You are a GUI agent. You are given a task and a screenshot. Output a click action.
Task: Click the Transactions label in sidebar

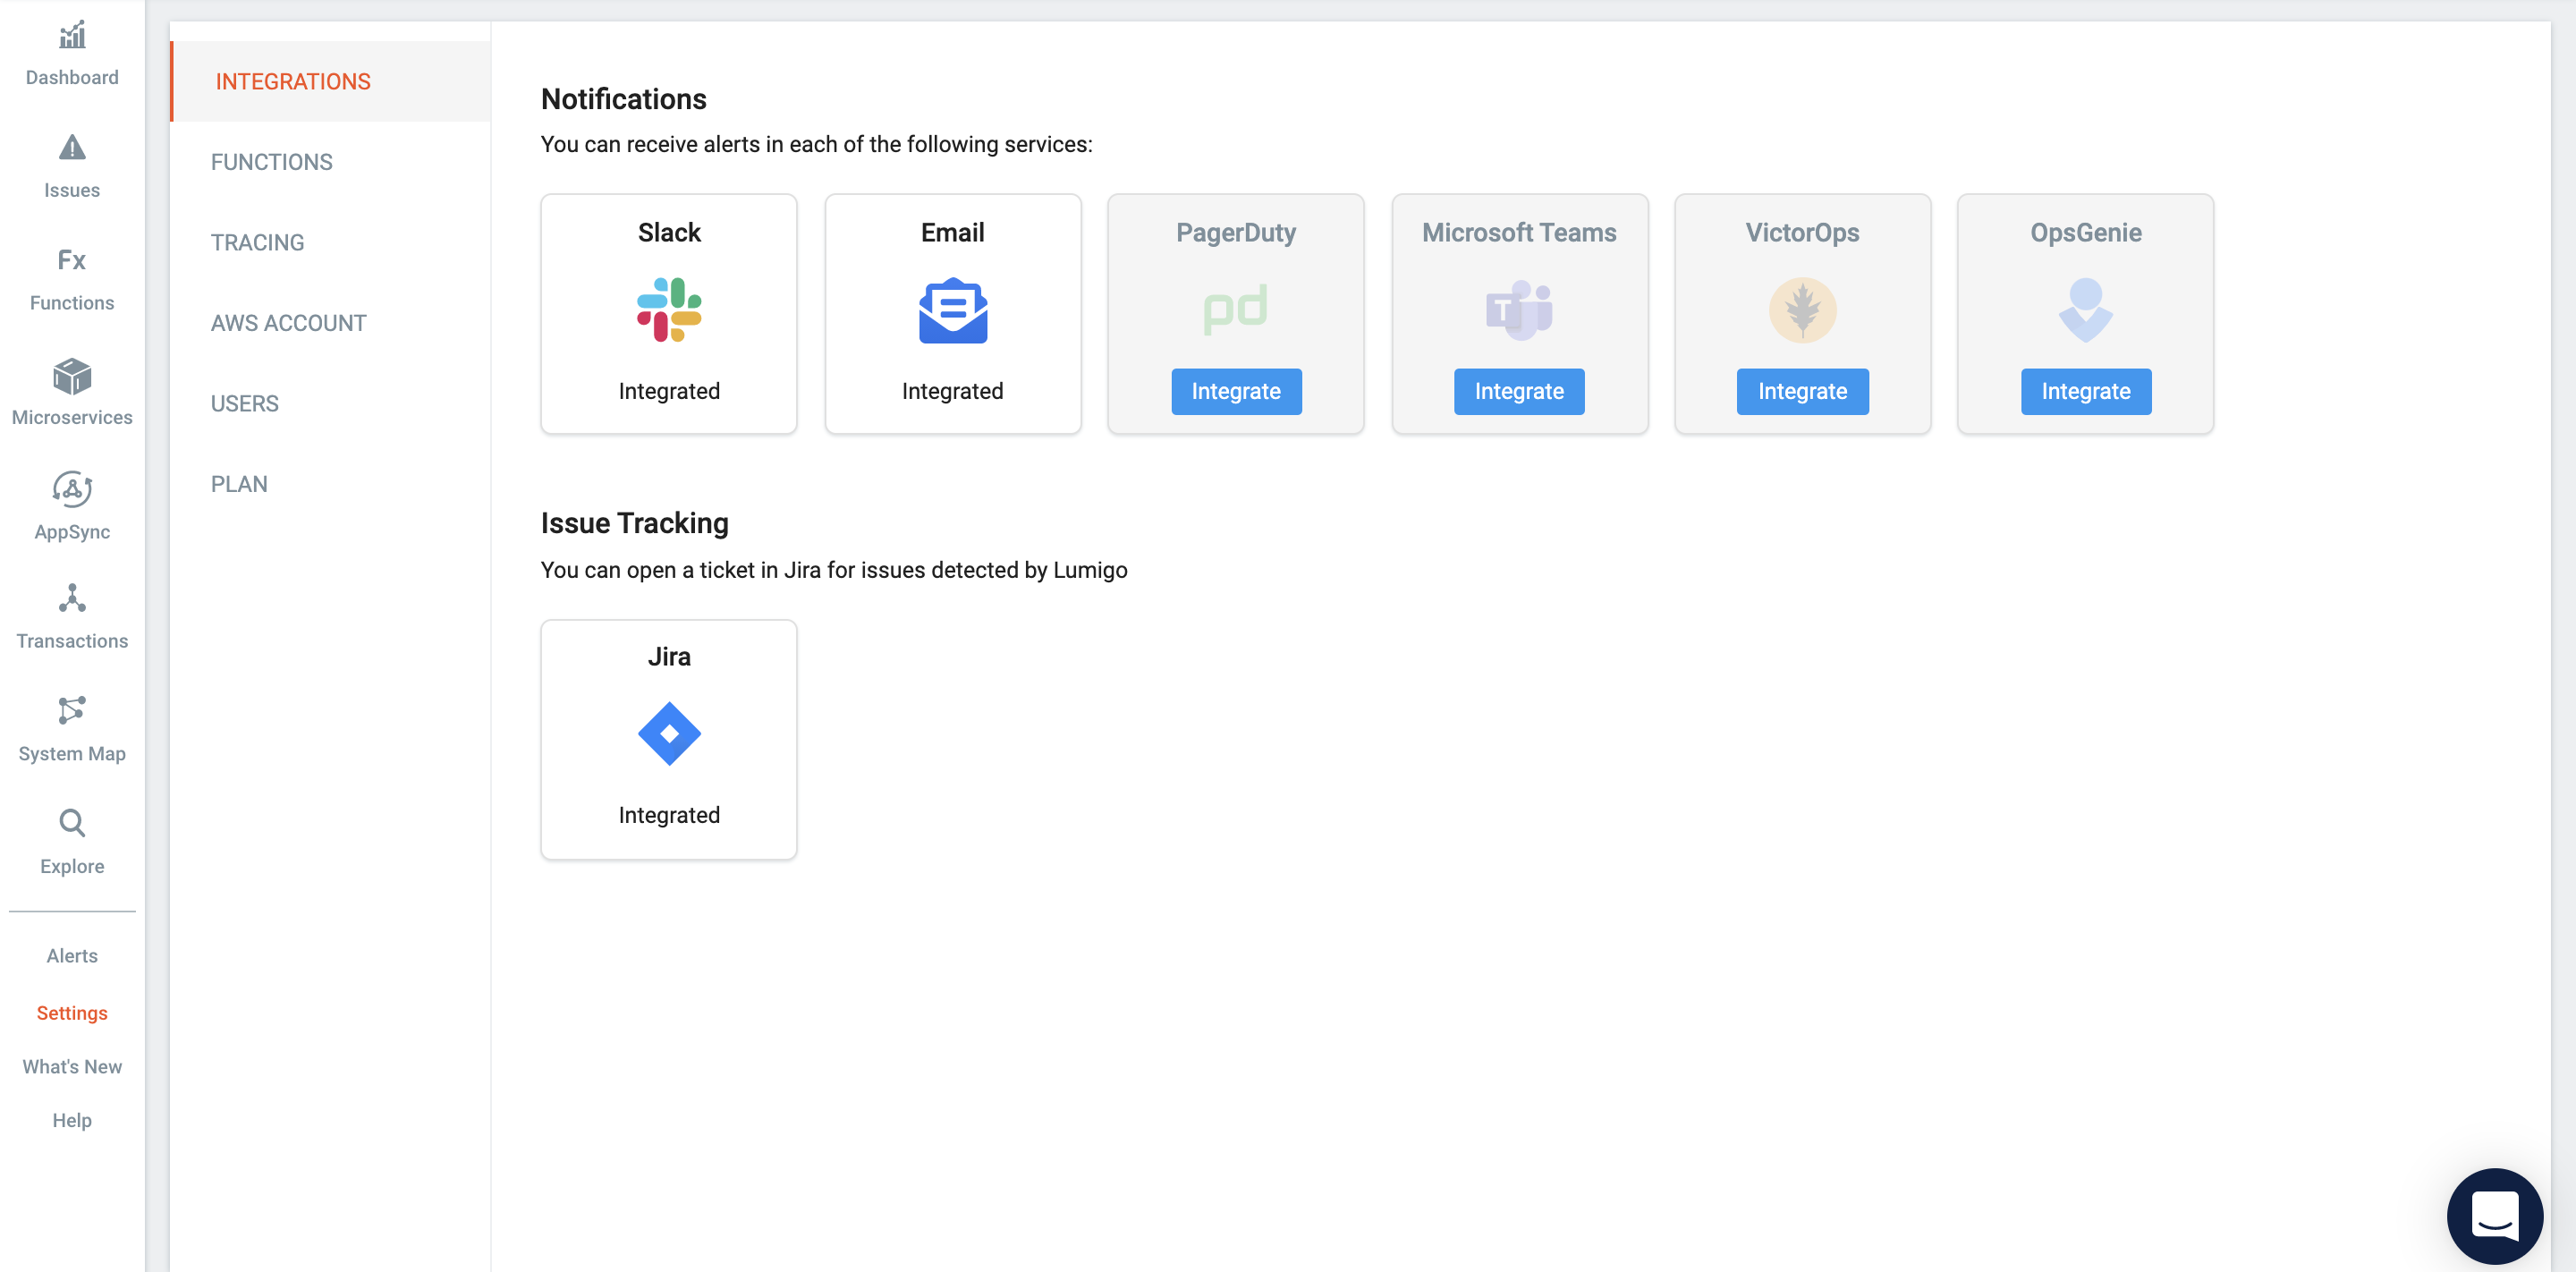72,640
